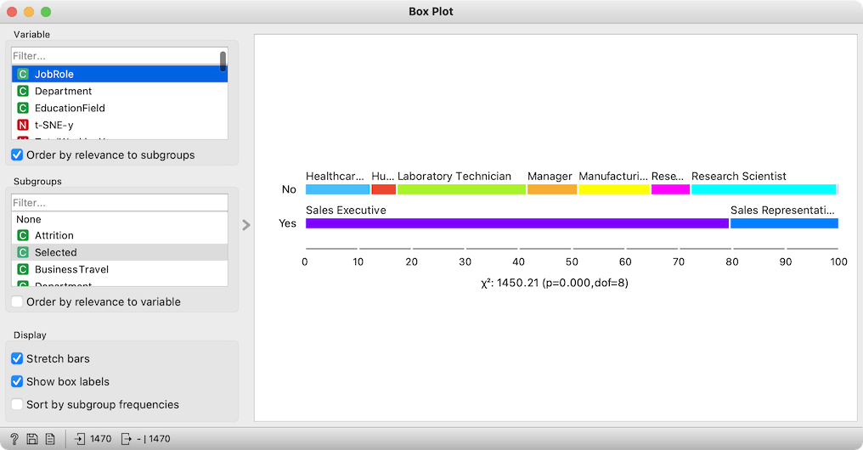Click the numeric N icon beside t-SNE-y
The image size is (863, 450).
click(23, 125)
